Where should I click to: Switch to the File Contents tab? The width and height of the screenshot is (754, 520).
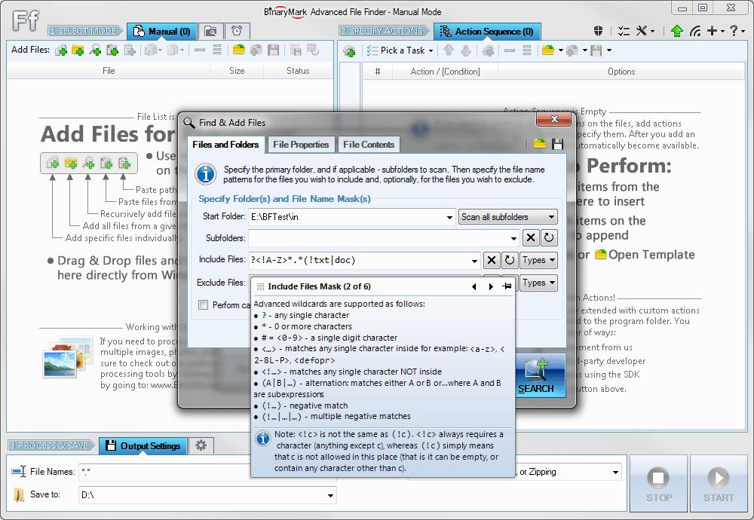pos(369,145)
